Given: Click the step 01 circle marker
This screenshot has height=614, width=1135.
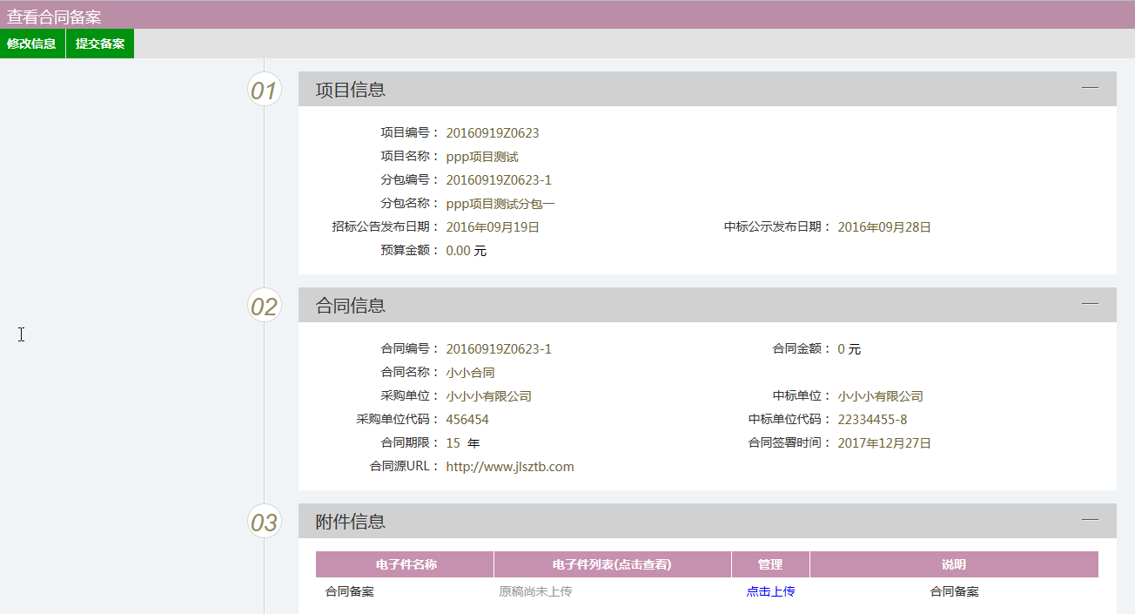Looking at the screenshot, I should [x=264, y=90].
